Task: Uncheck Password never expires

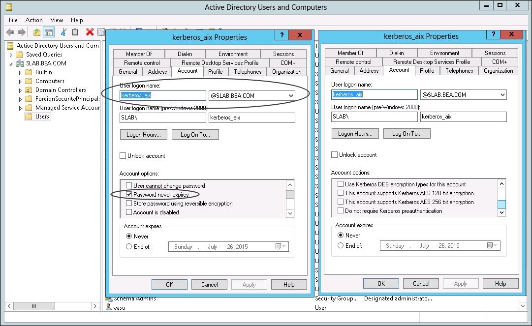Action: pos(129,194)
